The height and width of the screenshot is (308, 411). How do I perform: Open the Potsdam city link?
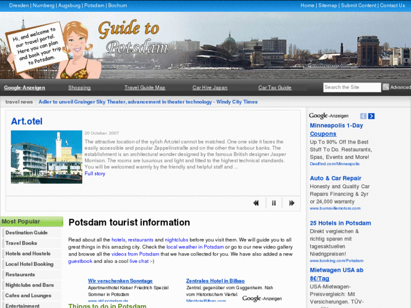94,6
